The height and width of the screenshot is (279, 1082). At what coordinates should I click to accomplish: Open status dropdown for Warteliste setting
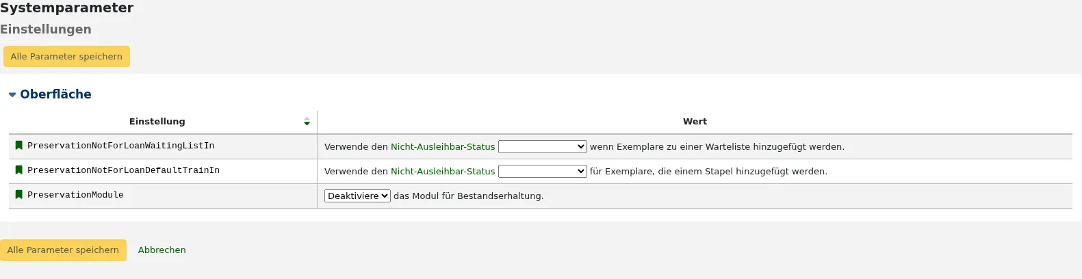[542, 147]
